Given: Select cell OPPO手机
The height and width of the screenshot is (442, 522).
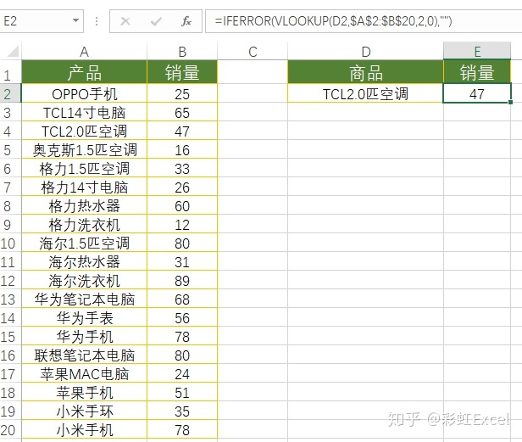Looking at the screenshot, I should click(x=84, y=93).
